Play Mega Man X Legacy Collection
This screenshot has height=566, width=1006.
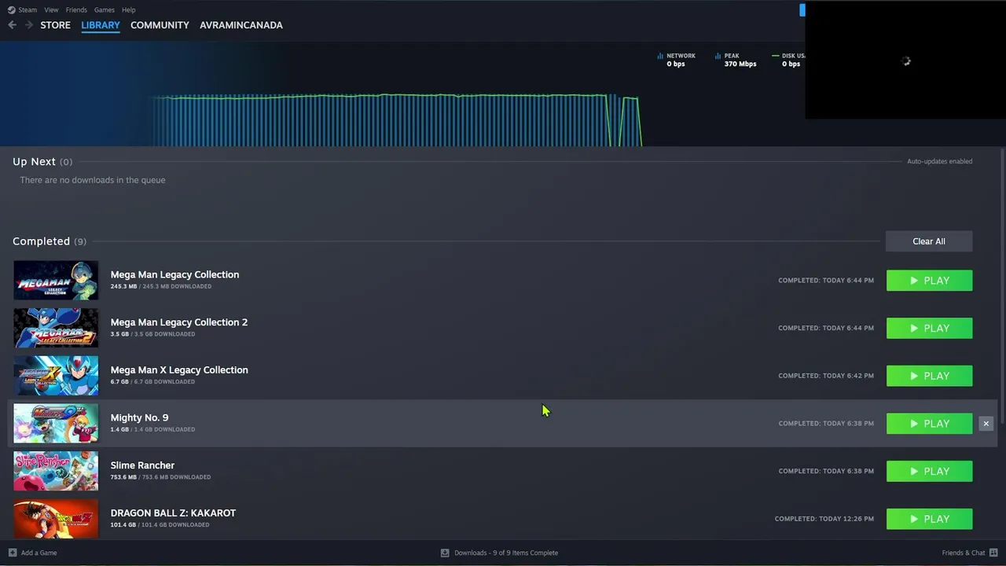pyautogui.click(x=929, y=376)
